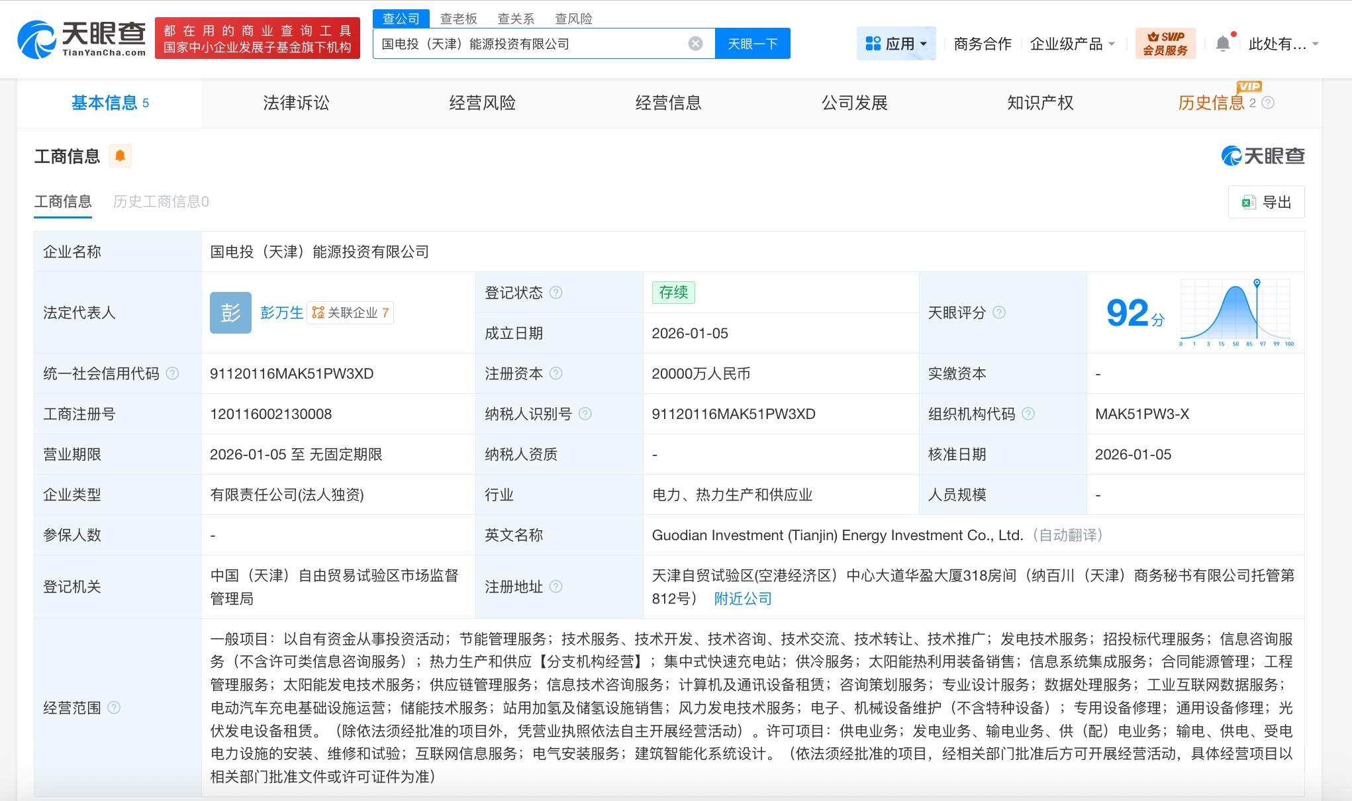Click help icon next to 天眼评分
Viewport: 1352px width, 801px height.
tap(999, 312)
